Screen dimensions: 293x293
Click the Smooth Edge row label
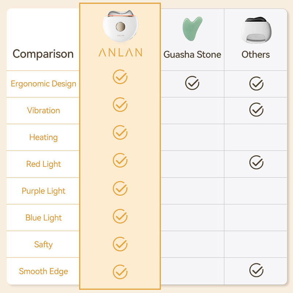44,271
